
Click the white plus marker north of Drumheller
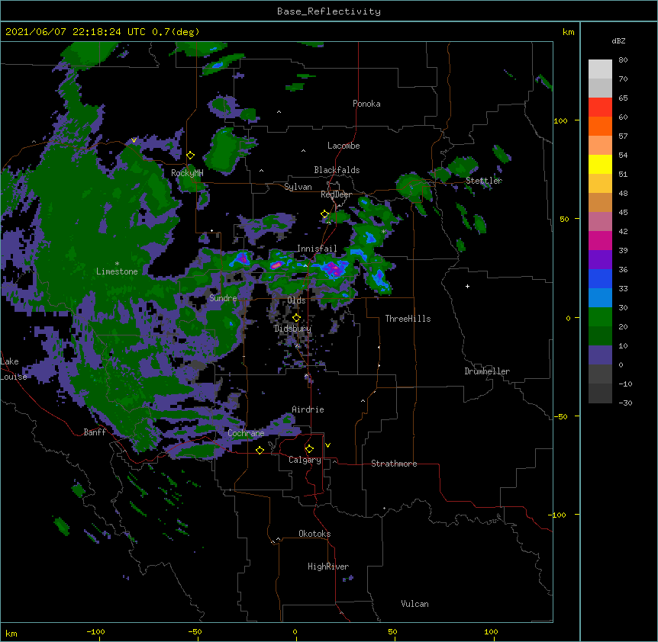467,286
